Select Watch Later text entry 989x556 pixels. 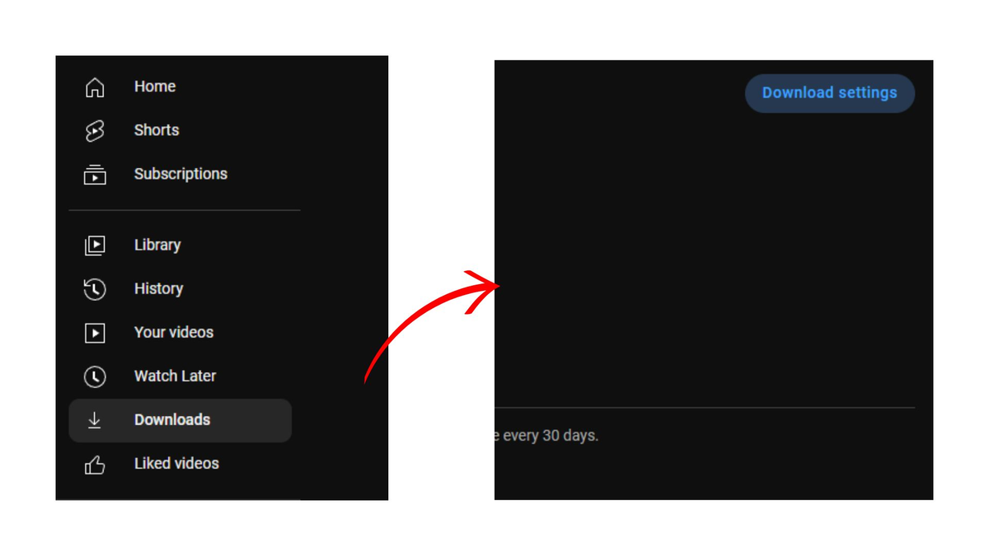[175, 376]
